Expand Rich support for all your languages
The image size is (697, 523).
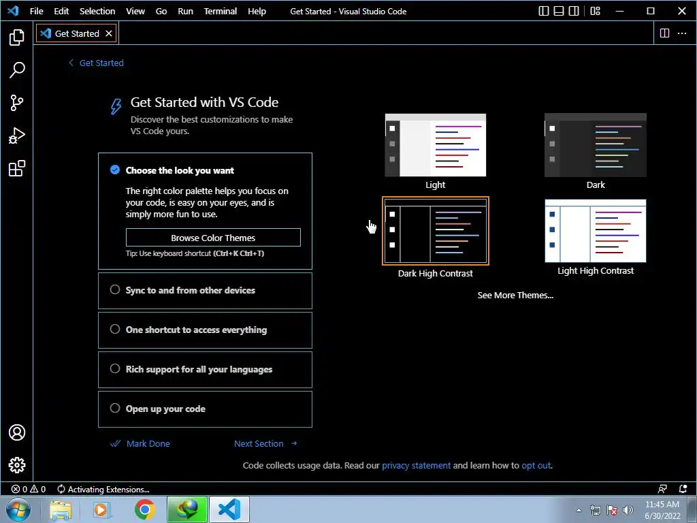pos(205,370)
